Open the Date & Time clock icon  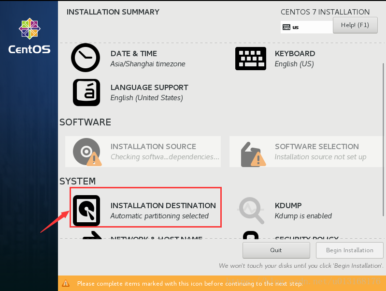tap(86, 58)
